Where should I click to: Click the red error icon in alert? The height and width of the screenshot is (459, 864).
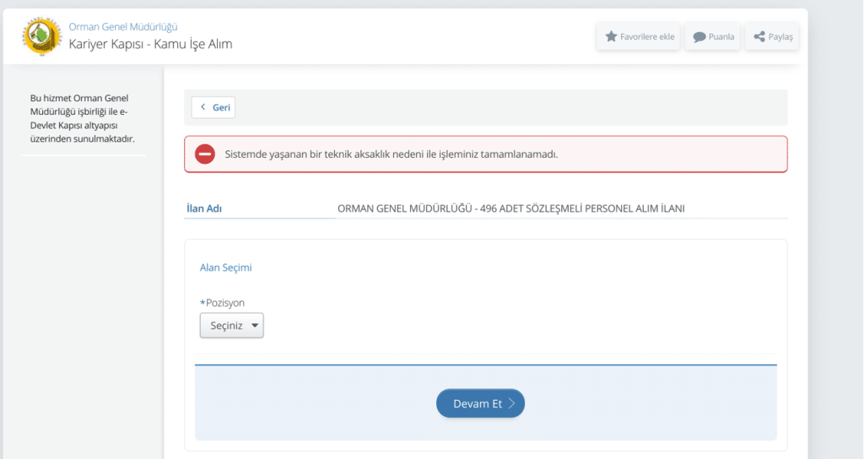pos(205,154)
